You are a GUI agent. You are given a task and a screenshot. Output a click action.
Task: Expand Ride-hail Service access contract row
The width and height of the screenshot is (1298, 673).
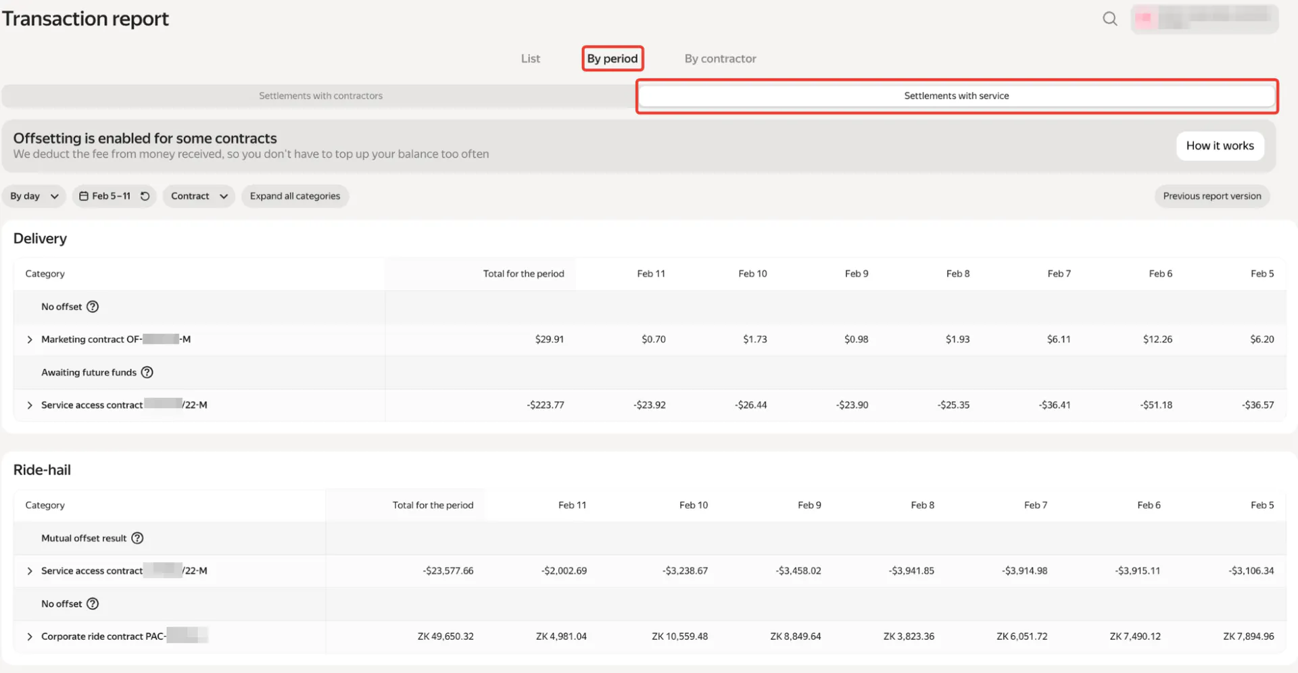click(30, 571)
